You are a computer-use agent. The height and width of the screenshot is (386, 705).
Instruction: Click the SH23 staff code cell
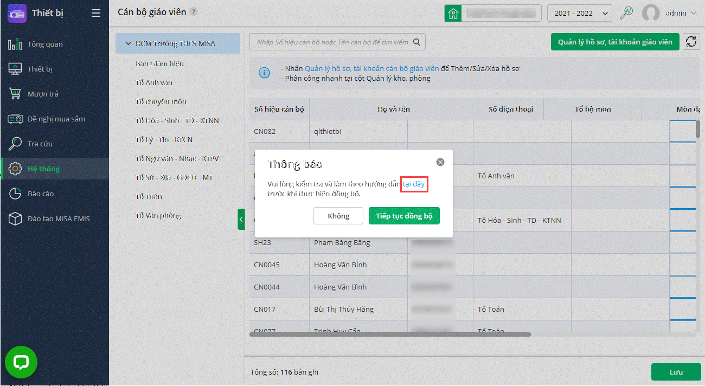279,242
